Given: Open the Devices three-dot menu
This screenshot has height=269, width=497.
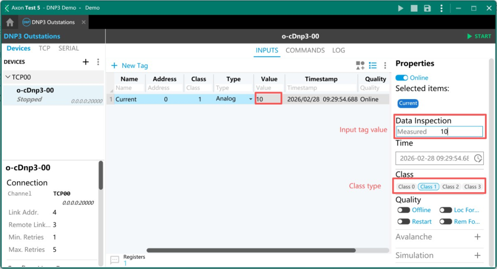Looking at the screenshot, I should [98, 62].
